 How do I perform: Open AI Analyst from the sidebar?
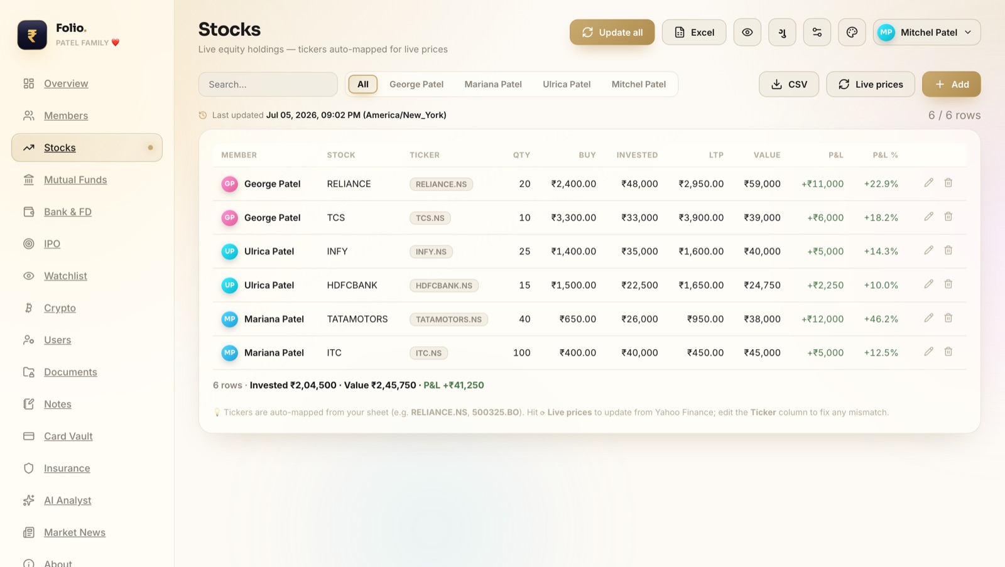[87, 500]
